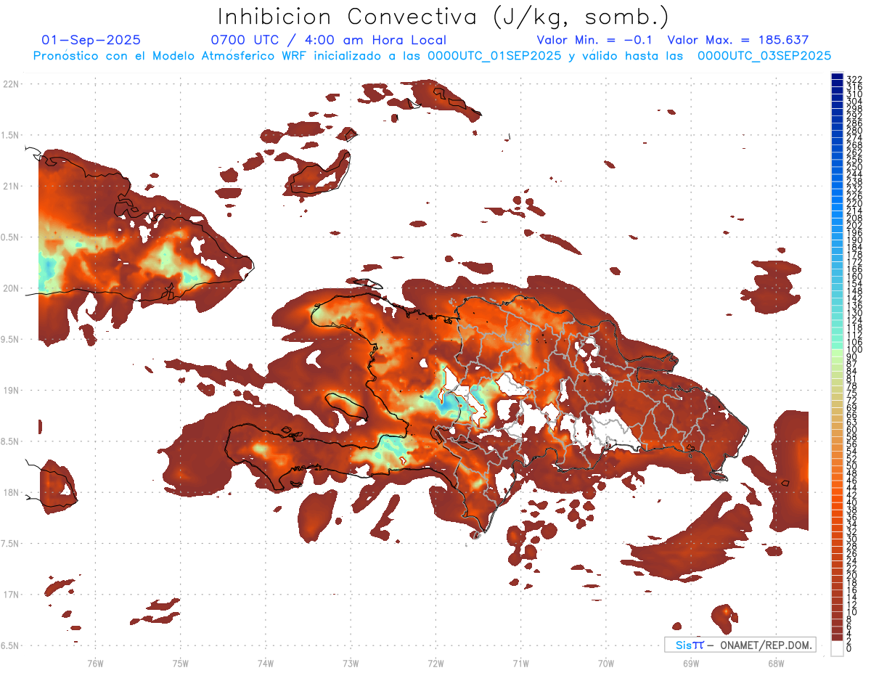Click the darkest blue 322 swatch in the colorbar
Viewport: 871px width, 673px height.
(838, 76)
